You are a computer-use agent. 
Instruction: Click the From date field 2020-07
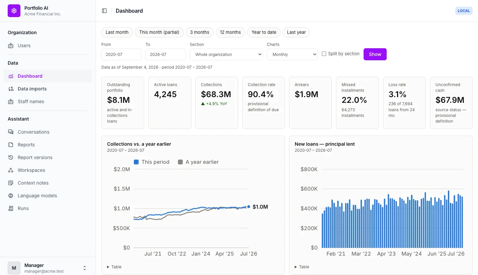[x=121, y=55]
